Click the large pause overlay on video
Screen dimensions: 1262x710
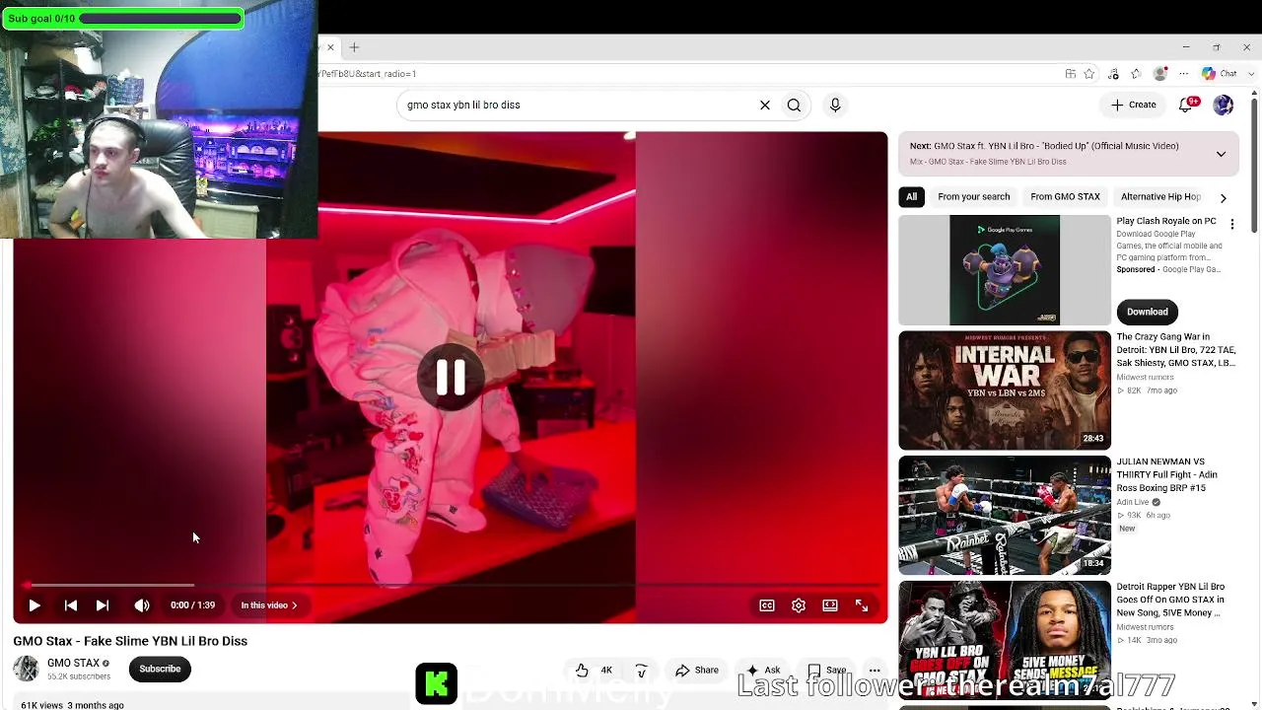[x=451, y=377]
